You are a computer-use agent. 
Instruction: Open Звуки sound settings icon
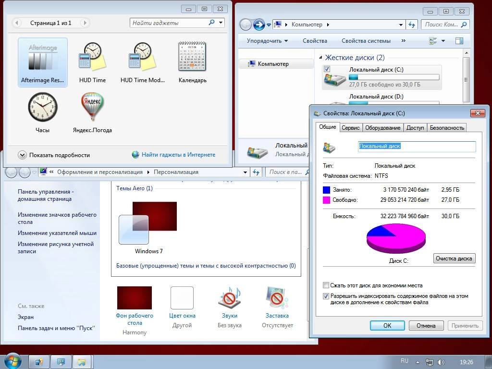pos(229,297)
